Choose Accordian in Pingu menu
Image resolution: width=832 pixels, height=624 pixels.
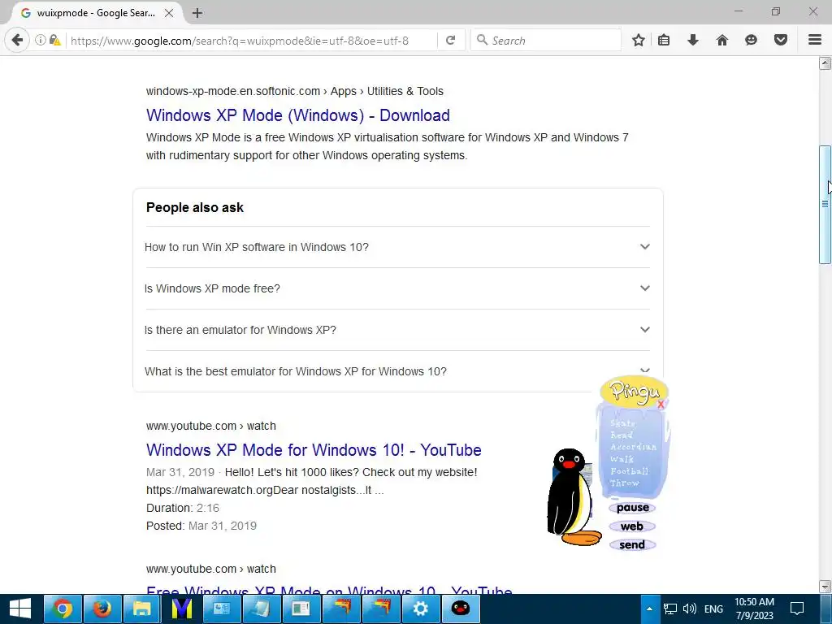tap(633, 447)
